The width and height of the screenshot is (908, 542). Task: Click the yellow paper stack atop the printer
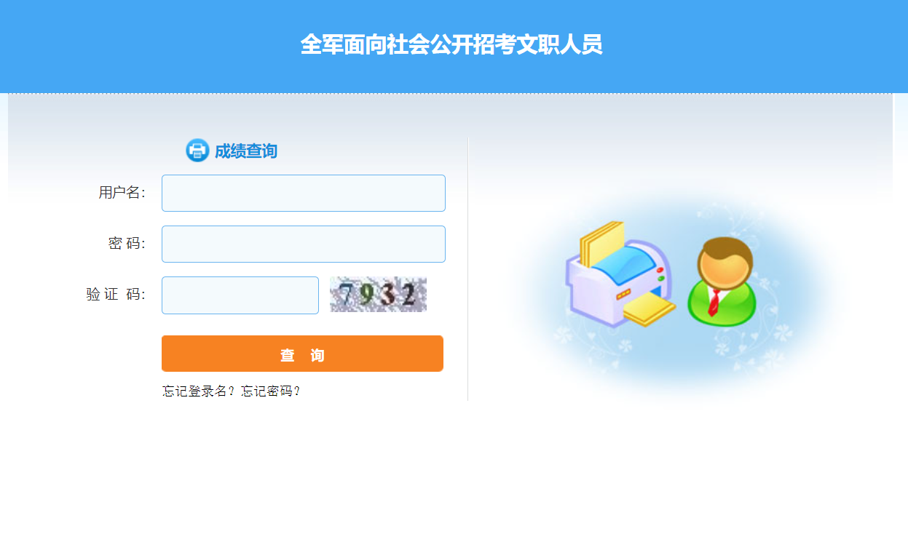coord(602,242)
